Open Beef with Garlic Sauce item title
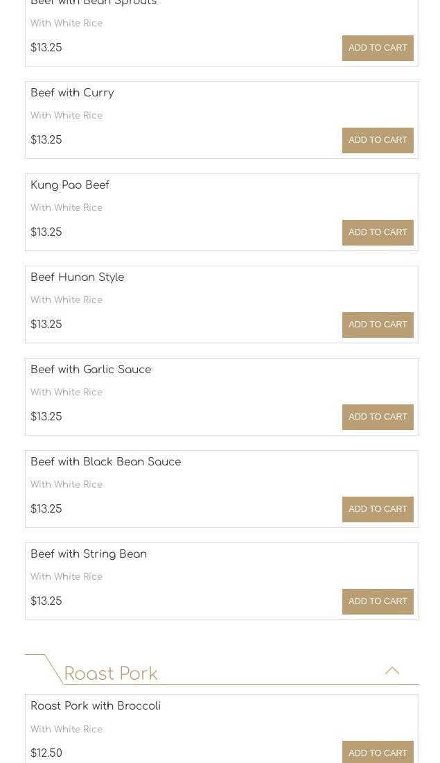The image size is (440, 763). coord(91,370)
